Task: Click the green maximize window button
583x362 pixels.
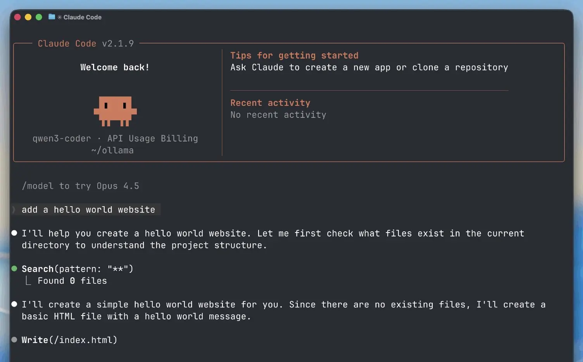Action: point(39,17)
